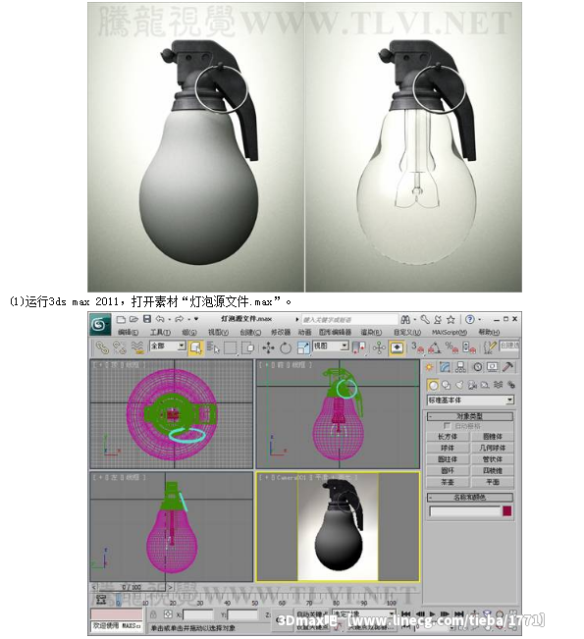This screenshot has width=584, height=639.
Task: Activate Select and Move tool
Action: pyautogui.click(x=268, y=347)
